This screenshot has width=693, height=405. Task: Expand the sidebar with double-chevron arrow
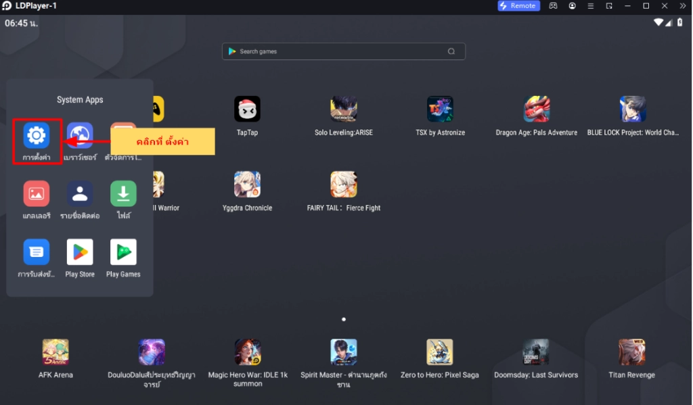click(684, 6)
